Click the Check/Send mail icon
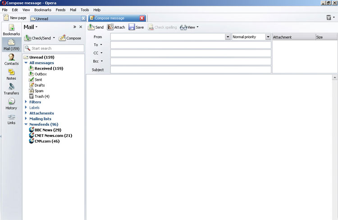The image size is (338, 220). tap(27, 38)
